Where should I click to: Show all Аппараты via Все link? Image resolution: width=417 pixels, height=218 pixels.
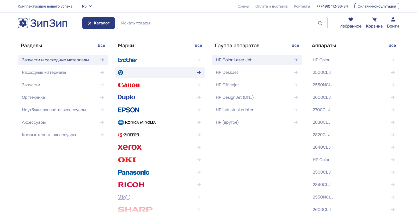coord(392,45)
